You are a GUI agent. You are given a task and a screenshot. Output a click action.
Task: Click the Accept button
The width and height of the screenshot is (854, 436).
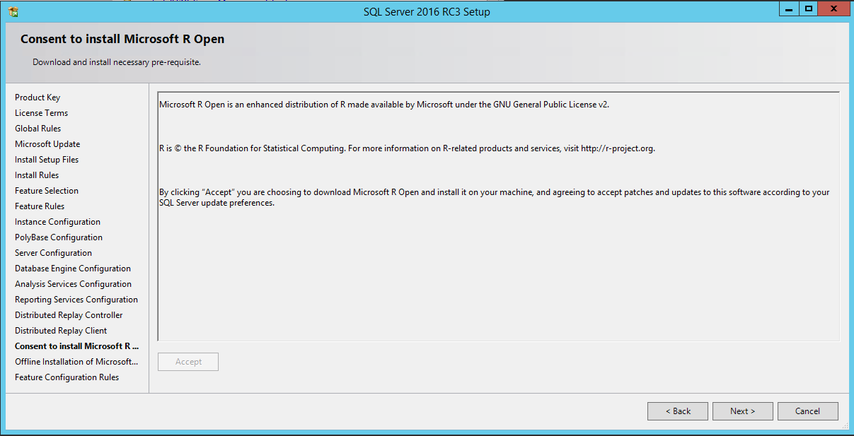188,362
